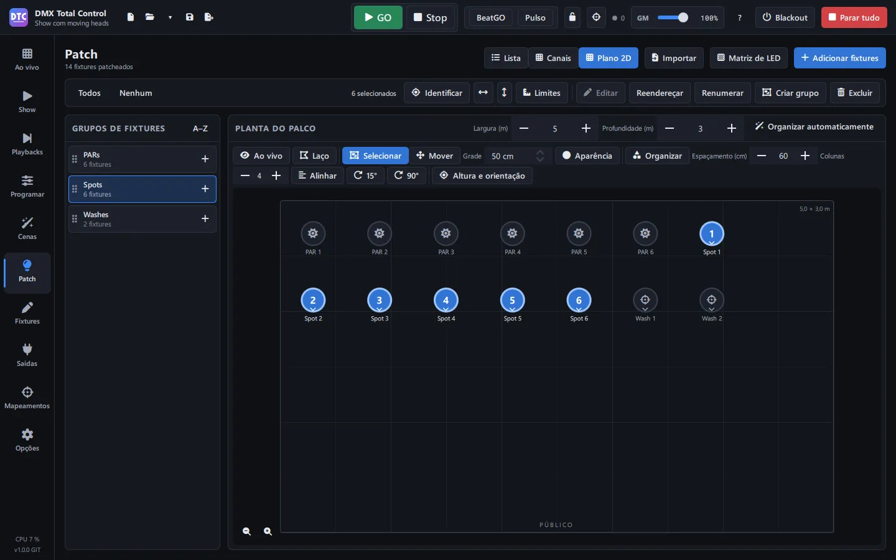Click the Adicionar fixtures button
This screenshot has height=560, width=896.
(x=840, y=58)
